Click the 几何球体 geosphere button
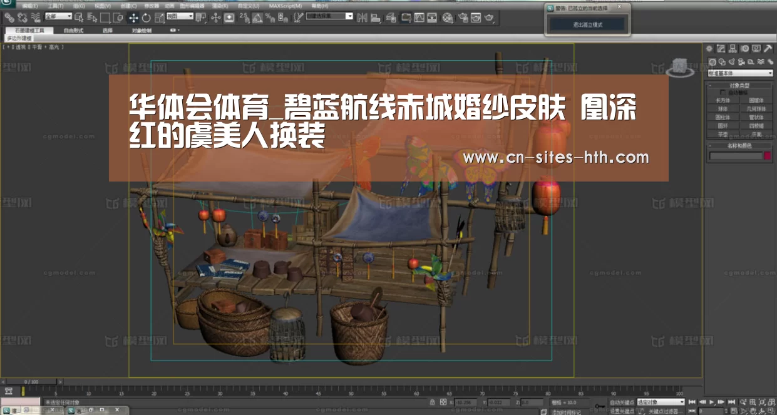Image resolution: width=777 pixels, height=415 pixels. 756,108
